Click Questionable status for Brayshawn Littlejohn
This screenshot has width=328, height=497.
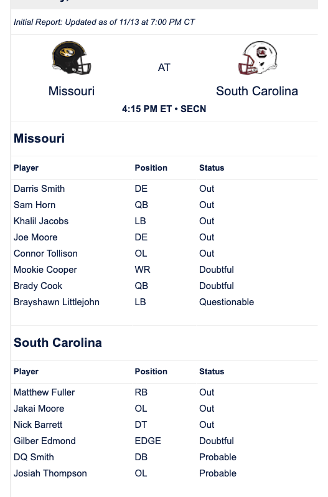pos(227,302)
